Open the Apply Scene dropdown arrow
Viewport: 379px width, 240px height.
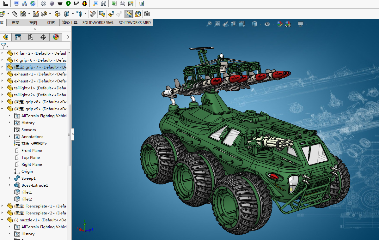[294, 24]
